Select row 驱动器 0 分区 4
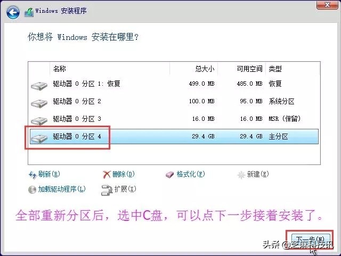 pos(174,136)
